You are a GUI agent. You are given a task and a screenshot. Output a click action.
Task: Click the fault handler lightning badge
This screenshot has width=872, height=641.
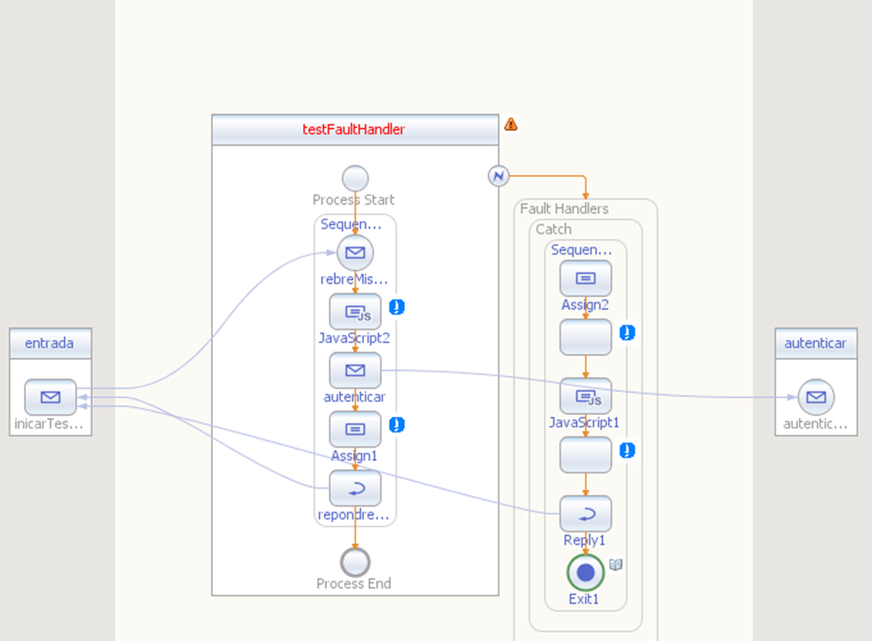498,176
